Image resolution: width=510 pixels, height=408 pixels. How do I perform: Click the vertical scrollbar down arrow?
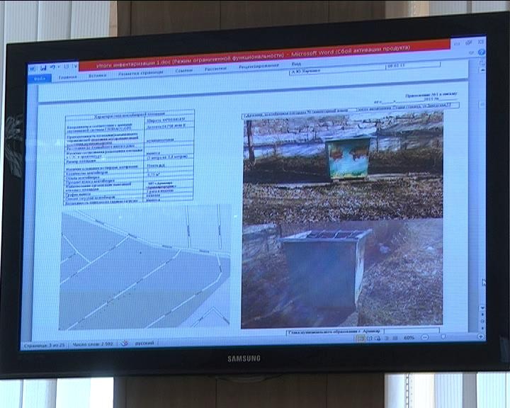coord(482,307)
